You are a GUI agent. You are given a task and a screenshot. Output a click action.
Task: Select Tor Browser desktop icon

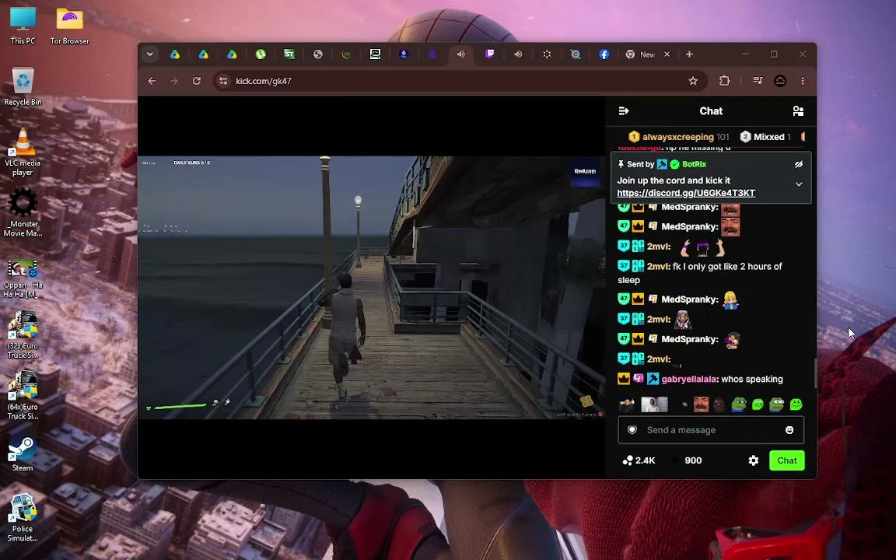click(x=70, y=26)
